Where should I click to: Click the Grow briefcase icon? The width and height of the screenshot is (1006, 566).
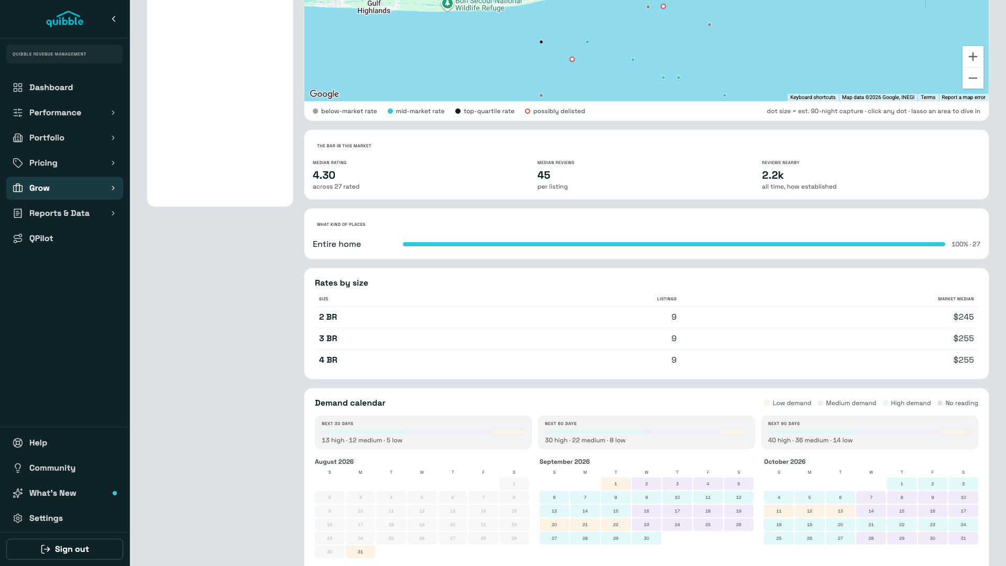pos(18,188)
